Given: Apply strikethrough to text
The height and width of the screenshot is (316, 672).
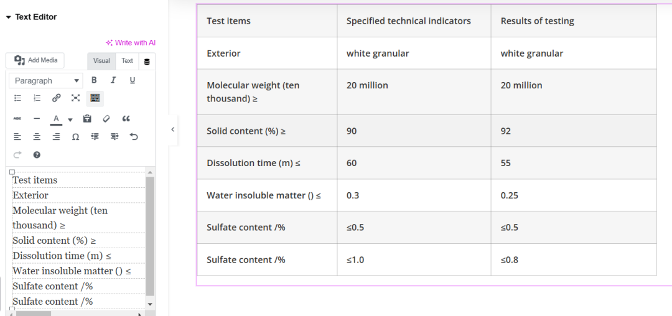Looking at the screenshot, I should click(x=17, y=119).
